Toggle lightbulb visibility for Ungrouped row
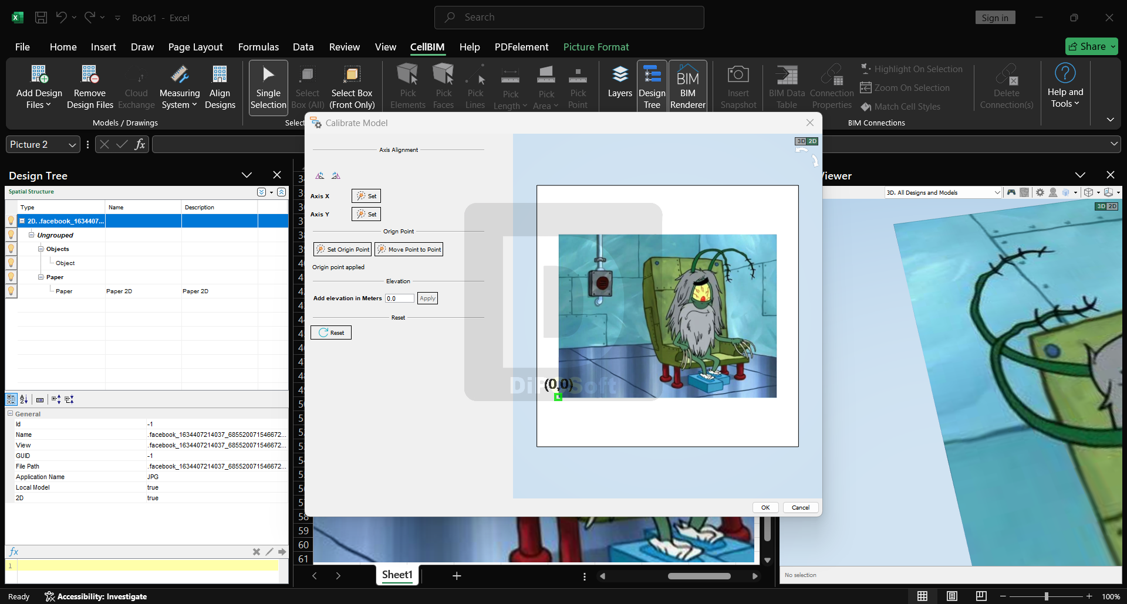The width and height of the screenshot is (1127, 604). (x=11, y=235)
